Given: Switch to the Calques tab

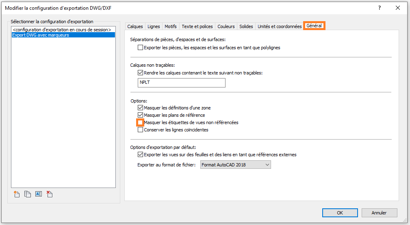Looking at the screenshot, I should pyautogui.click(x=135, y=26).
